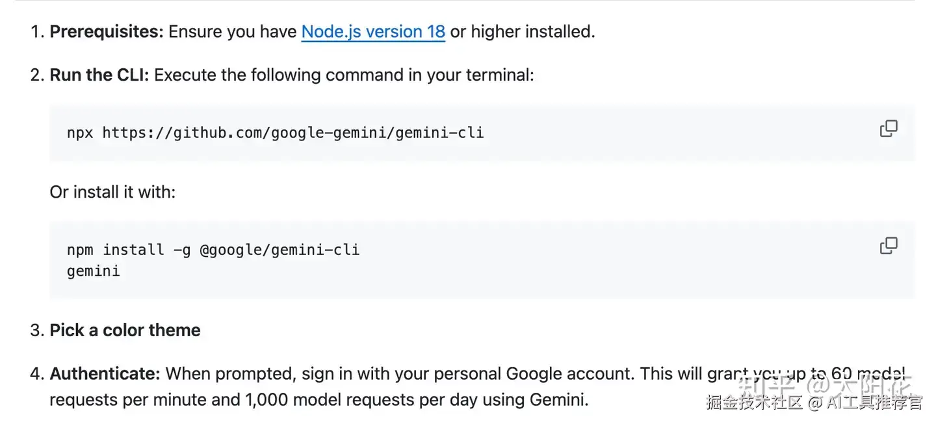Click the npx github.com/google-gemini command text
The width and height of the screenshot is (936, 424).
275,133
